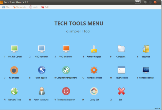Minimize the Tech Tools Menu window
The height and width of the screenshot is (110, 162).
[145, 2]
